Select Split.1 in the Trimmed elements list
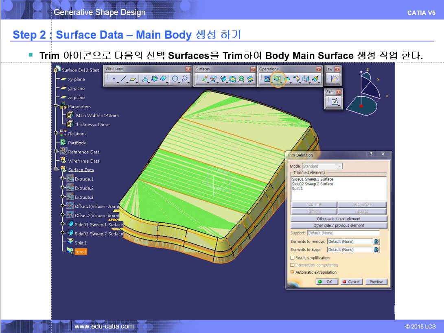The image size is (444, 333). coord(297,189)
